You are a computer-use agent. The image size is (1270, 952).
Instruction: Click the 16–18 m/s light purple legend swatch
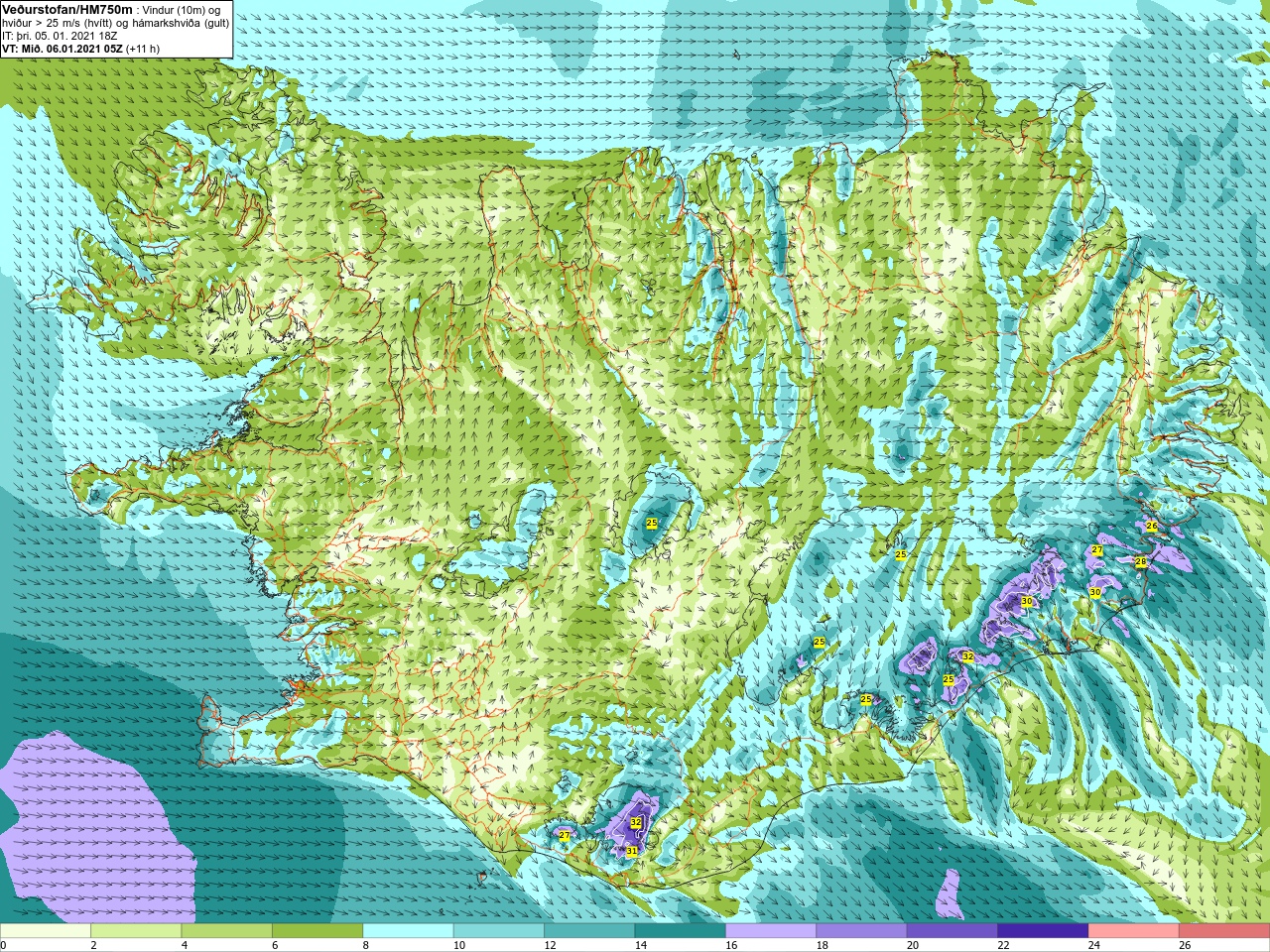tap(771, 931)
